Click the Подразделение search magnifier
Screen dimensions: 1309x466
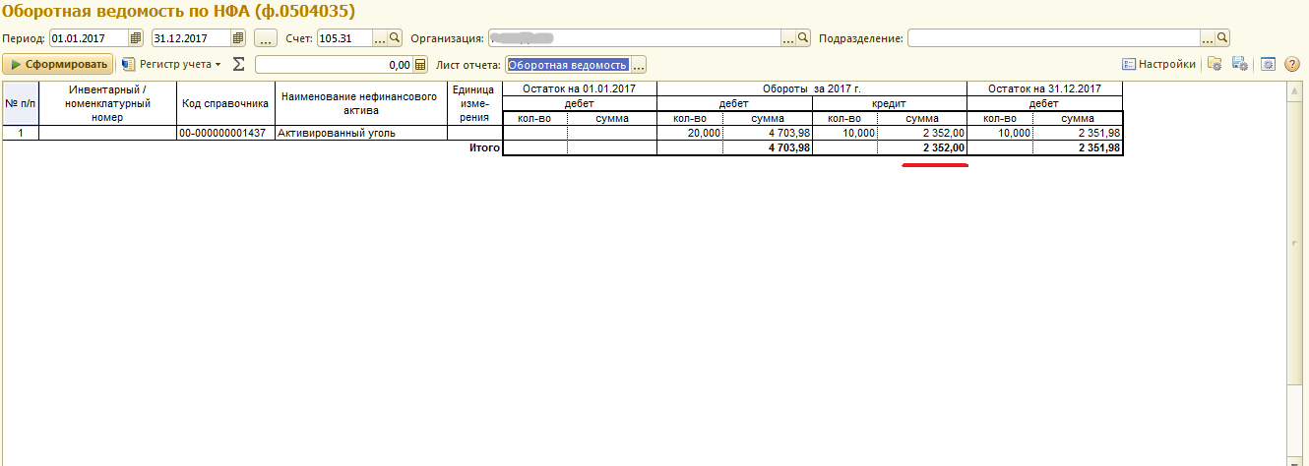pyautogui.click(x=1222, y=38)
